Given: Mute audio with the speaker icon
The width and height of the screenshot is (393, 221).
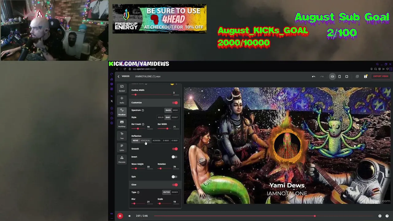Looking at the screenshot, I should click(130, 216).
